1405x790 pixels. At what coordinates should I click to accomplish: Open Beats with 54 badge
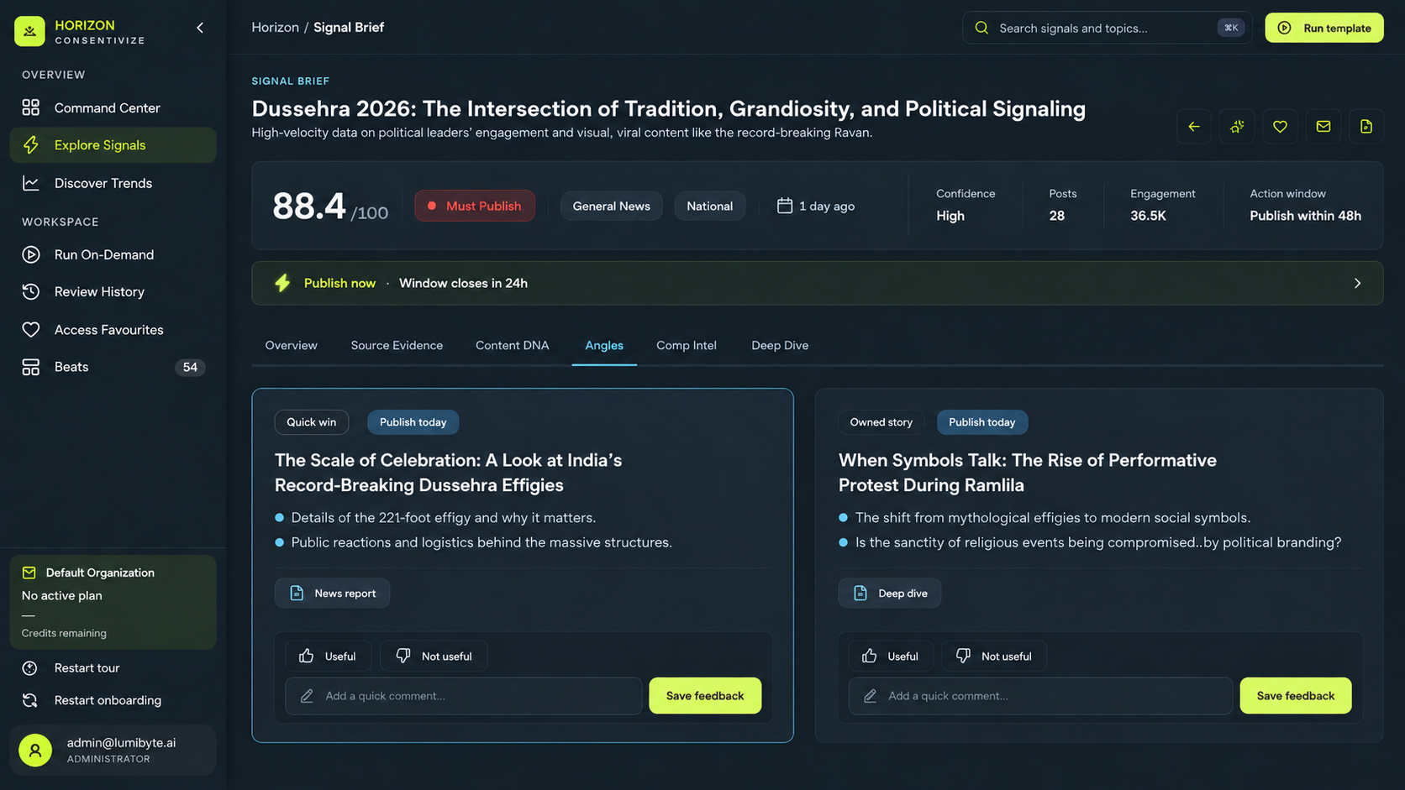click(x=113, y=367)
